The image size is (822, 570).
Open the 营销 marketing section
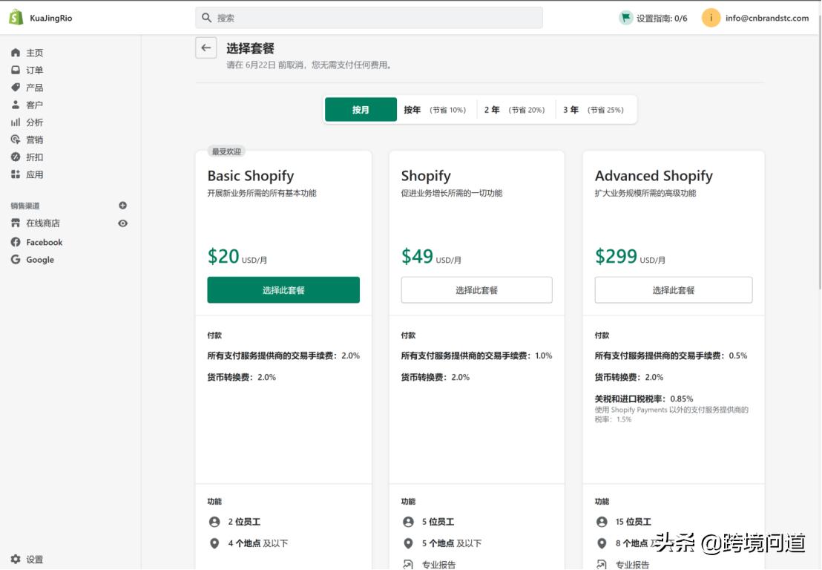(x=34, y=140)
